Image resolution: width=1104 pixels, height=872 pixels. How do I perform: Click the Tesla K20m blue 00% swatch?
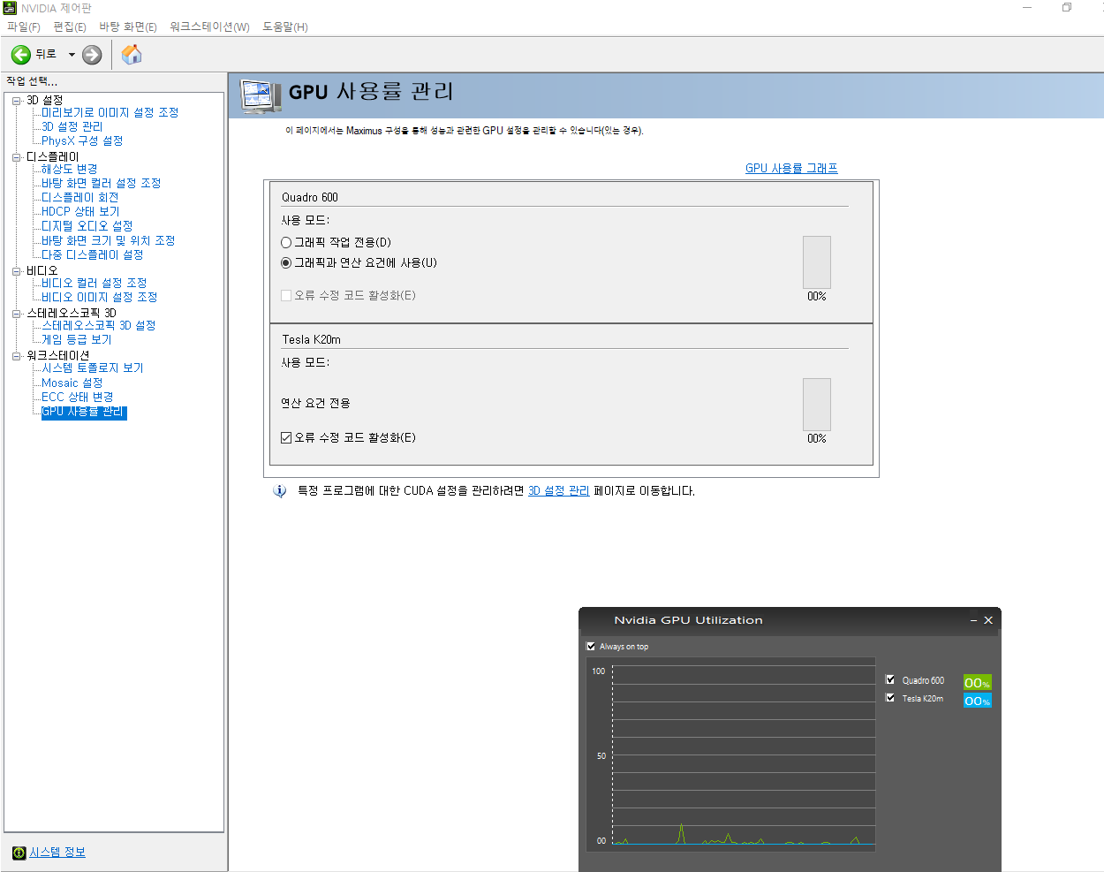click(977, 701)
